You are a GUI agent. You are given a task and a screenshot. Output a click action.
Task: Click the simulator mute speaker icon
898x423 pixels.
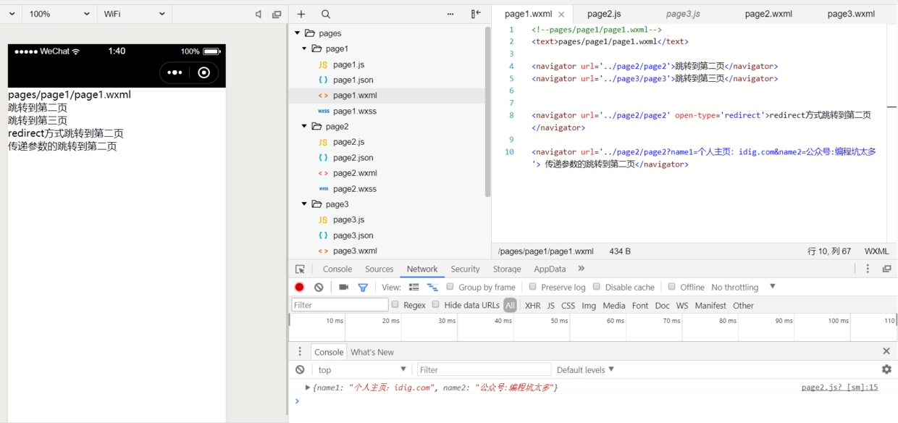click(259, 14)
